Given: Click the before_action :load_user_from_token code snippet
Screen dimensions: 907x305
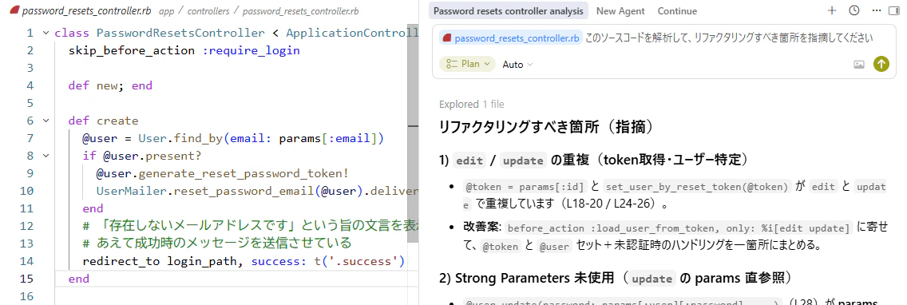Looking at the screenshot, I should coord(679,228).
